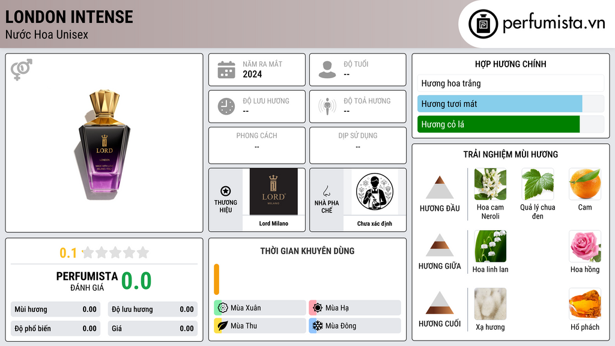
Task: Click the Hương hoa trắng accord bar
Action: pyautogui.click(x=510, y=83)
